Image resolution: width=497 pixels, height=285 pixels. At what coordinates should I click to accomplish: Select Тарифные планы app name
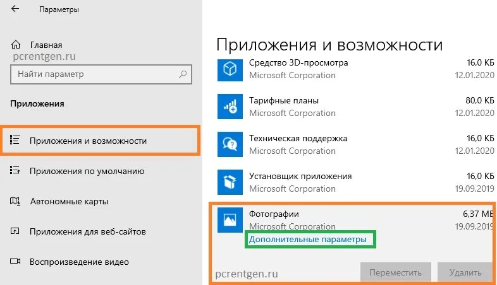click(x=284, y=100)
